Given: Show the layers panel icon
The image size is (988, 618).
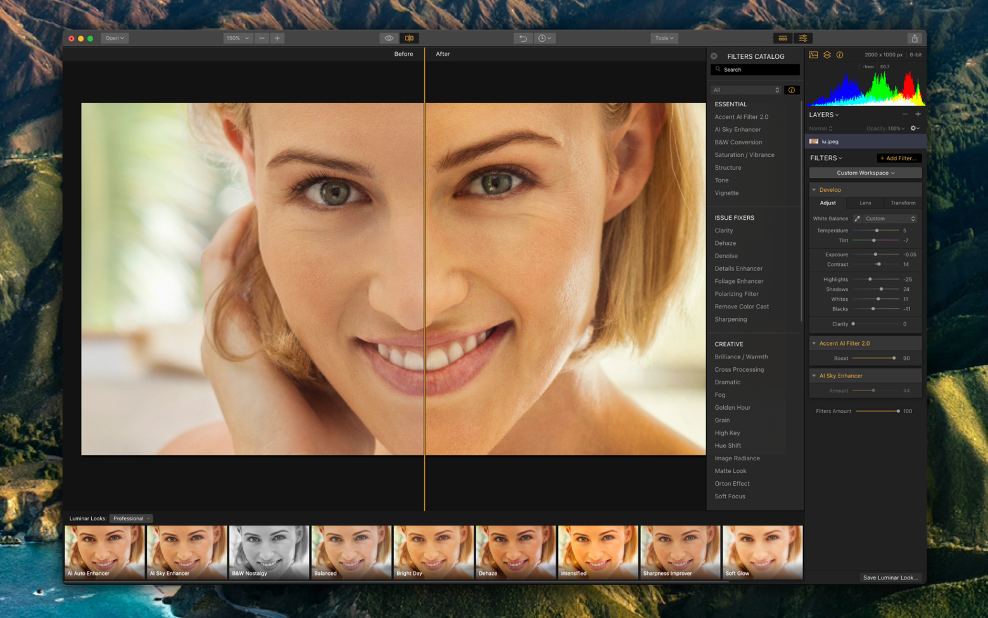Looking at the screenshot, I should (827, 55).
